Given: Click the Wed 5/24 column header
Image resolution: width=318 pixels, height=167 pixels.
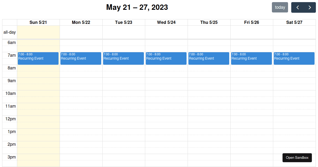Looking at the screenshot, I should coord(166,22).
